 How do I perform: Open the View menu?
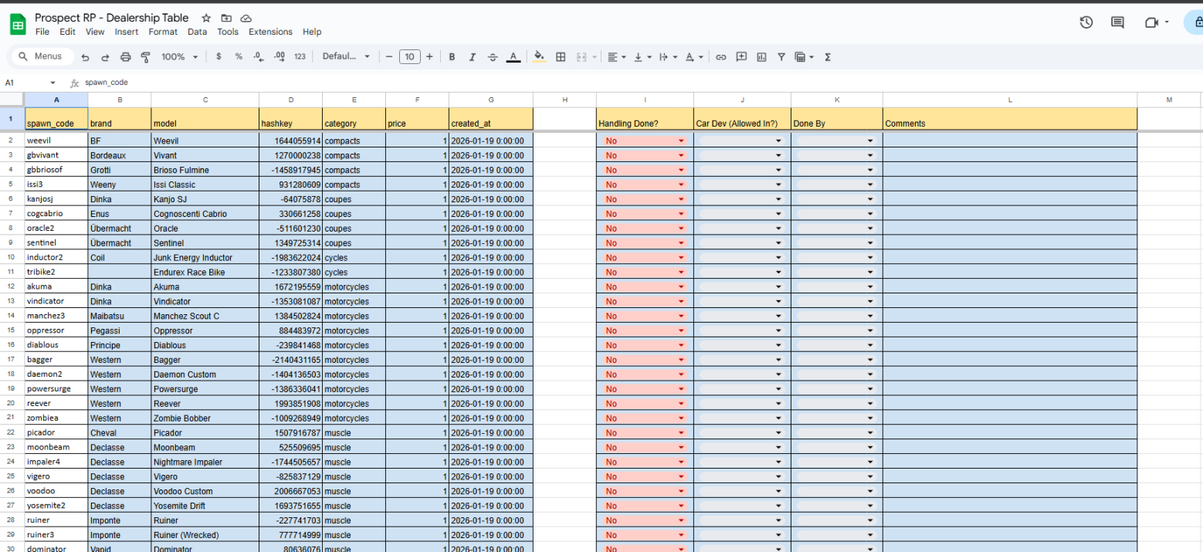(x=95, y=32)
